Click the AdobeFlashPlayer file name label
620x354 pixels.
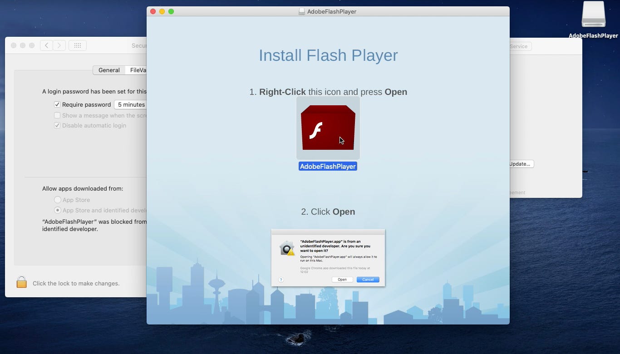328,167
